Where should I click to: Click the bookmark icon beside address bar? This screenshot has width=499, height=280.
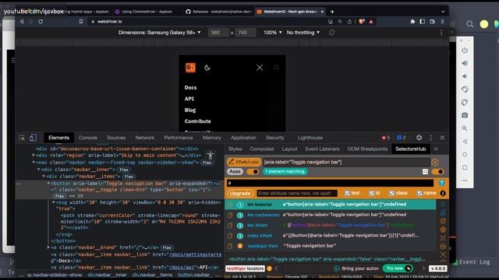tap(81, 21)
